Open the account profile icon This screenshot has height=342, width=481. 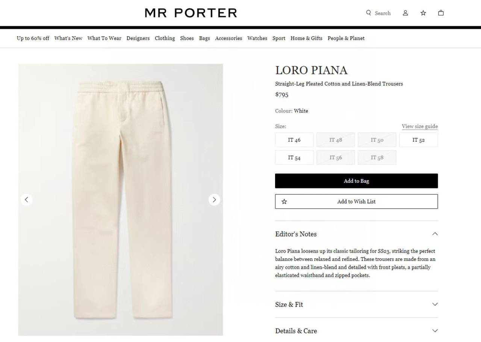pyautogui.click(x=405, y=13)
